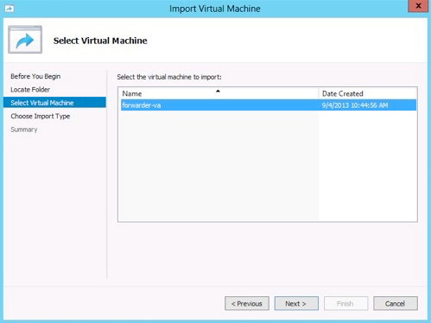This screenshot has height=323, width=431.
Task: Click the date 9/4/2013 10:44:56 AM
Action: [x=355, y=105]
